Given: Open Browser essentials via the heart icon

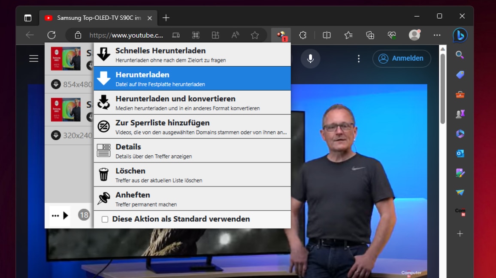Looking at the screenshot, I should pyautogui.click(x=391, y=35).
